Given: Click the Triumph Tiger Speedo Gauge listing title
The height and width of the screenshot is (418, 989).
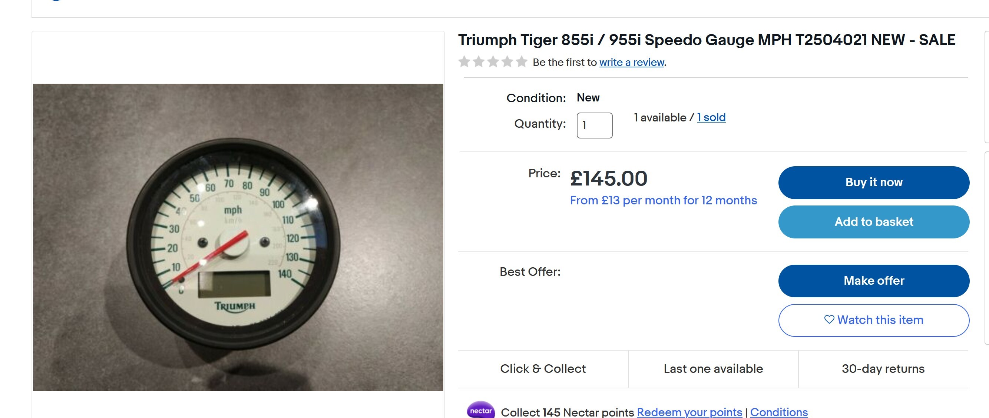Looking at the screenshot, I should (x=707, y=40).
